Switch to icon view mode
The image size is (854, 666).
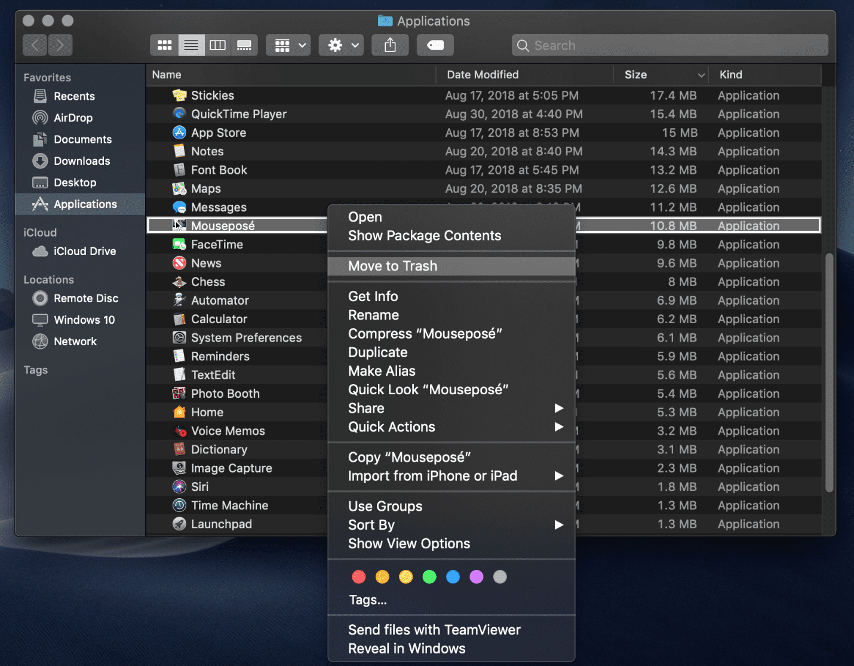coord(164,45)
